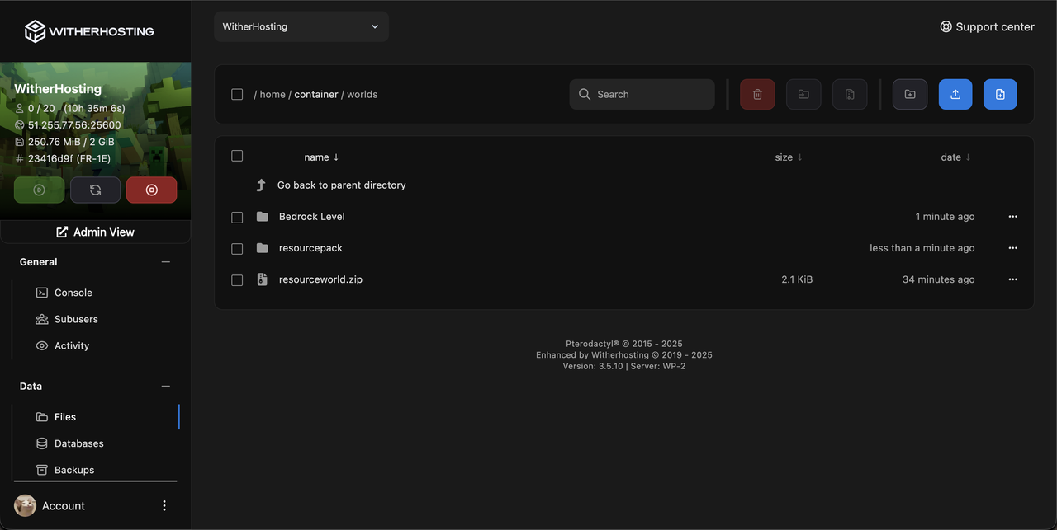Start the server with the green play button
Viewport: 1057px width, 530px height.
tap(39, 190)
